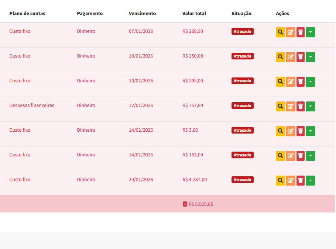Click trash icon on the R$ 4.287,00 row
The height and width of the screenshot is (249, 336).
tap(301, 181)
